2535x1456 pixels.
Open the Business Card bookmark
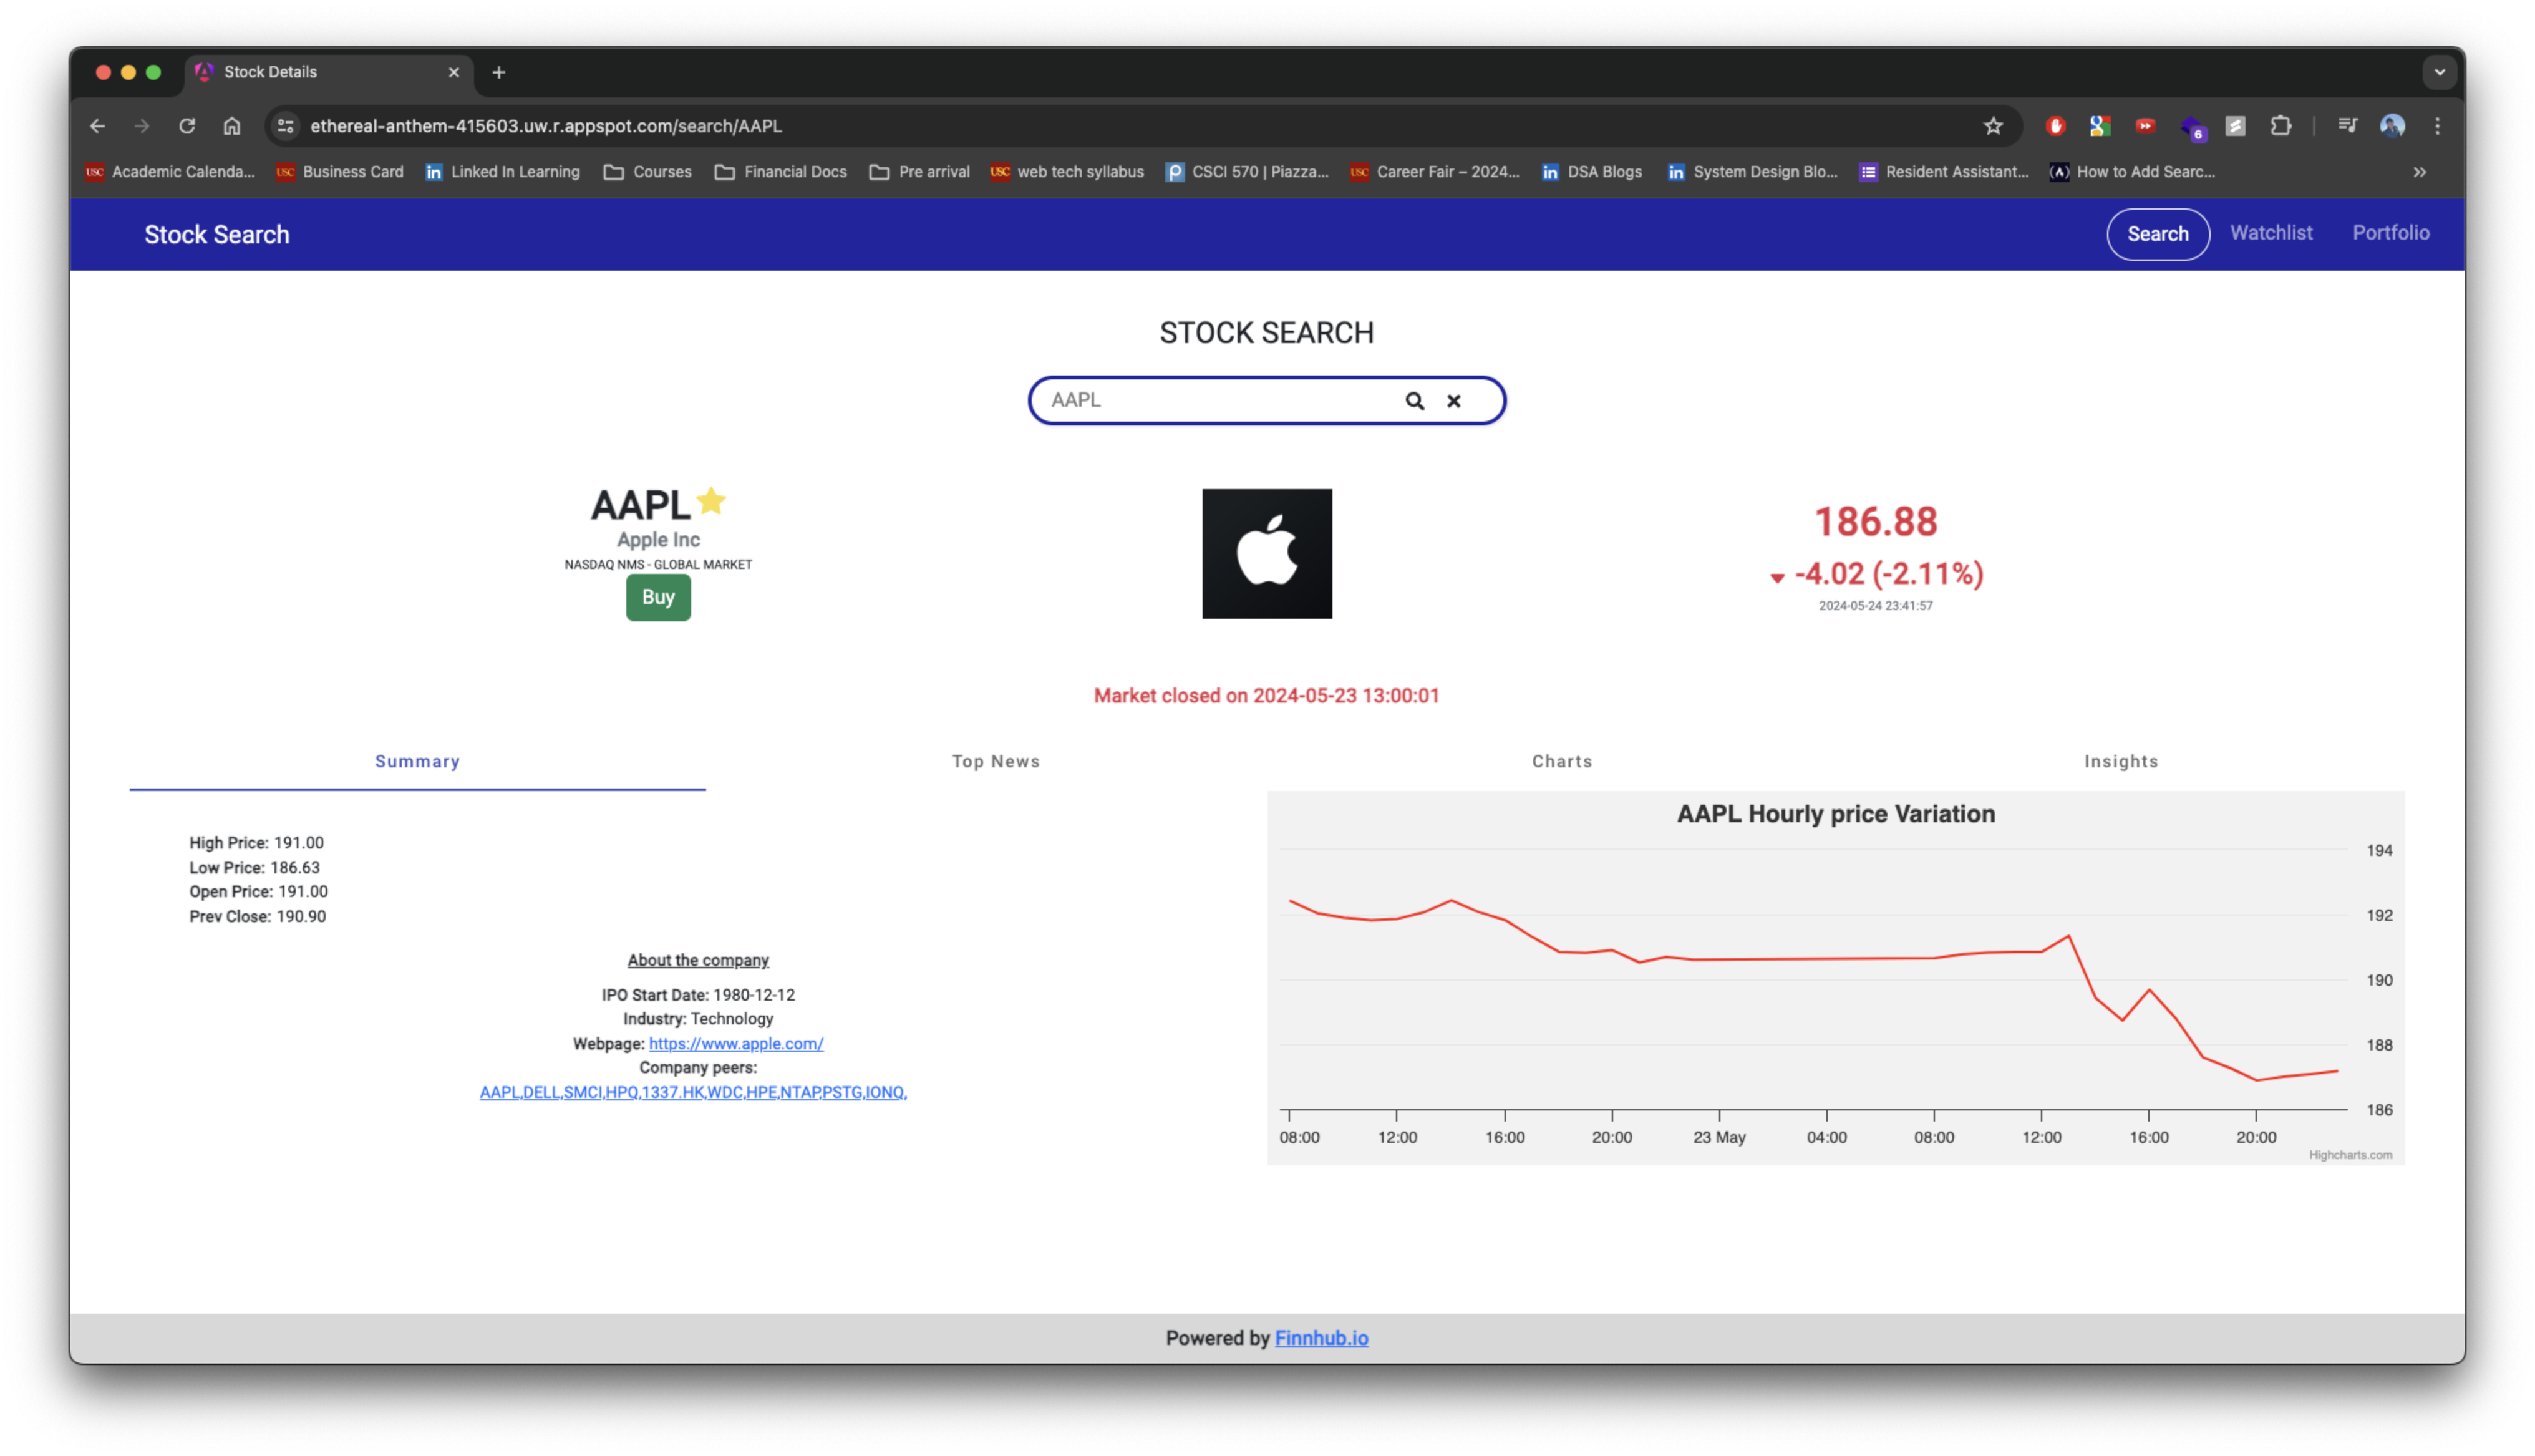coord(340,172)
